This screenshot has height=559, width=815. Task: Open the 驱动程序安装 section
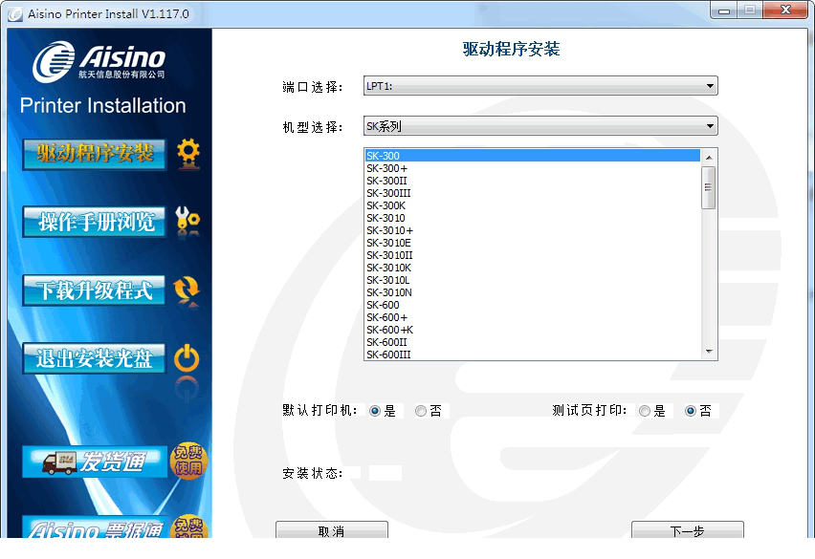(93, 152)
